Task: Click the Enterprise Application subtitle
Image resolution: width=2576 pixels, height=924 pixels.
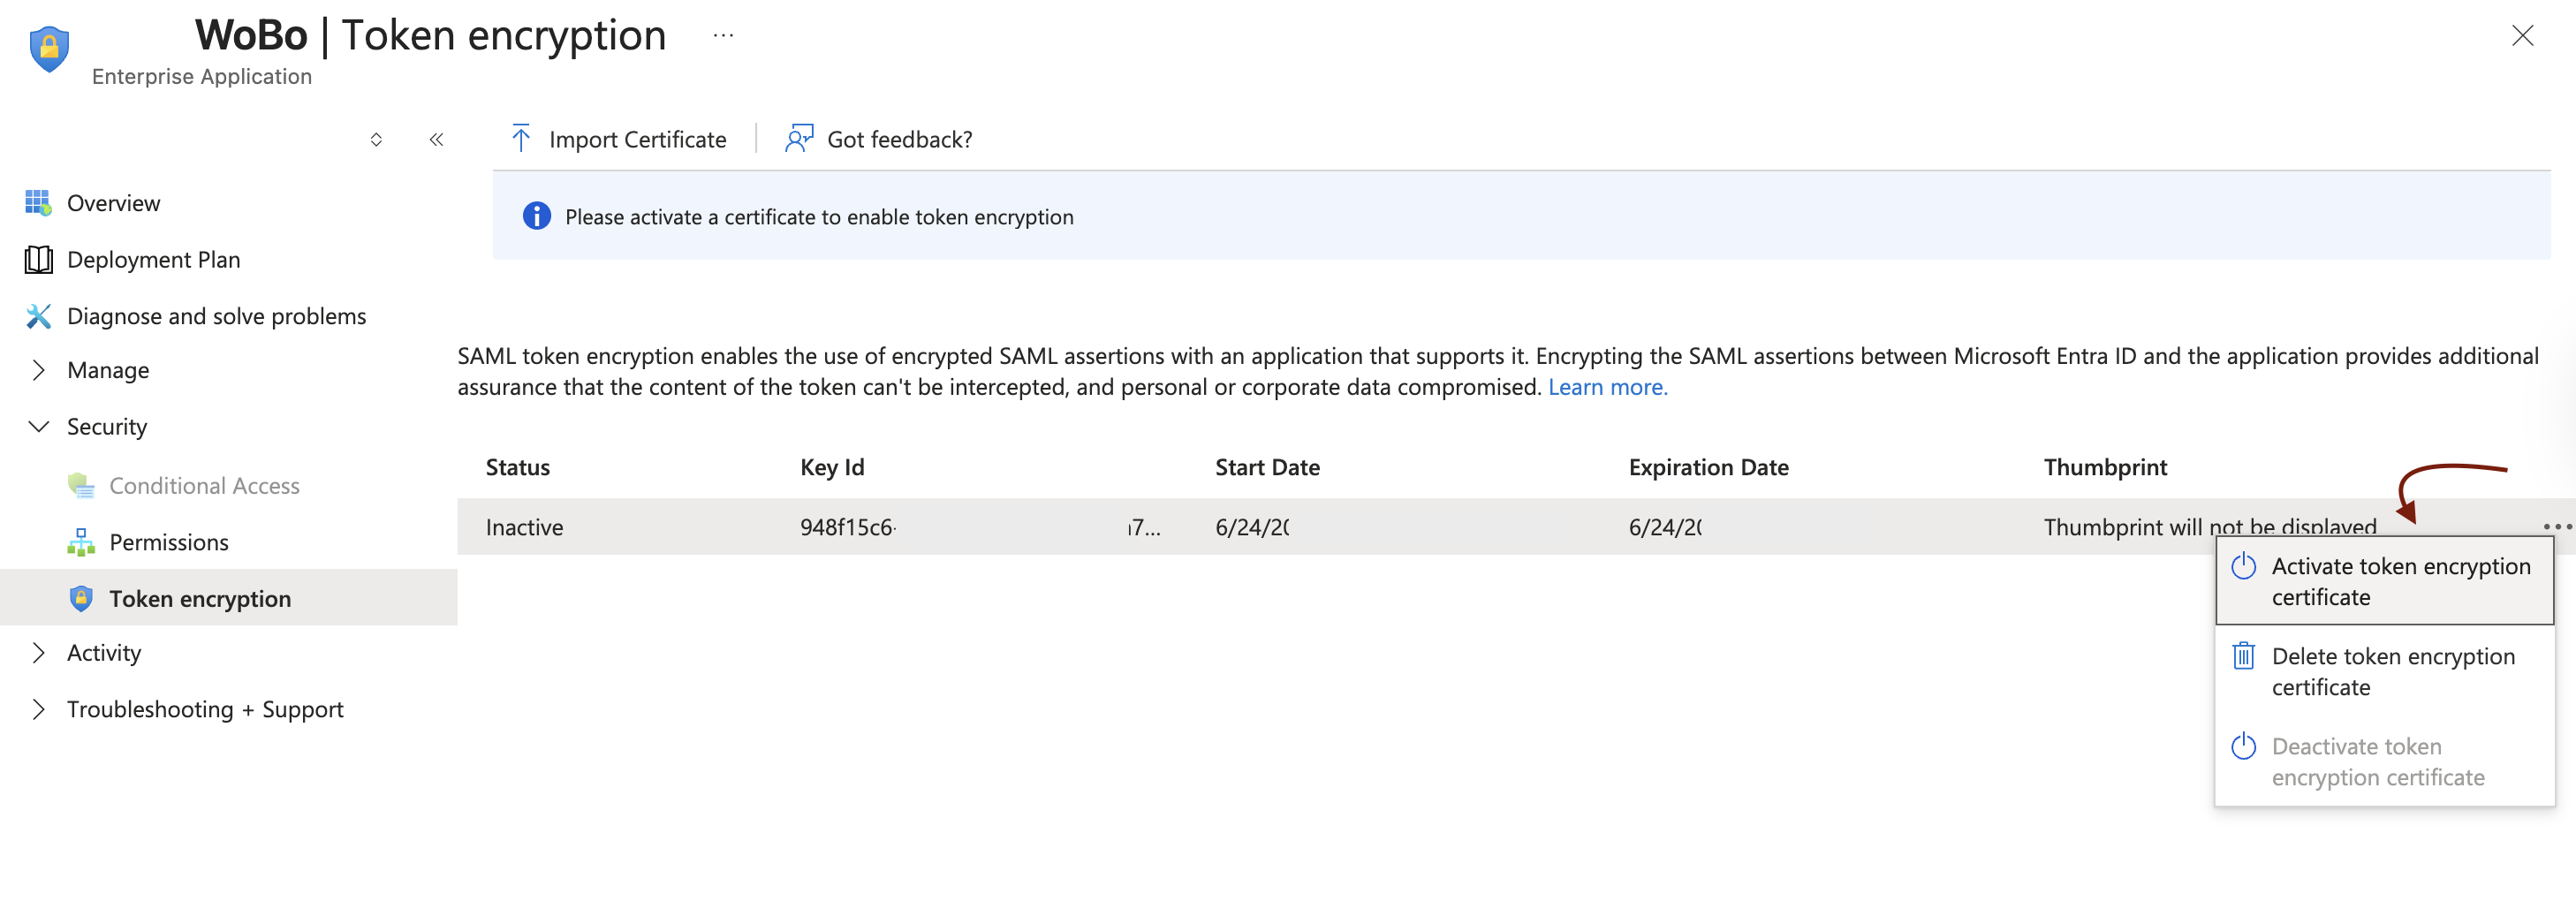Action: [202, 77]
